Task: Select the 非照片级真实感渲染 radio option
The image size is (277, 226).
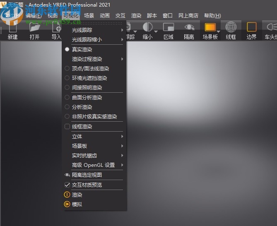Action: tap(67, 116)
